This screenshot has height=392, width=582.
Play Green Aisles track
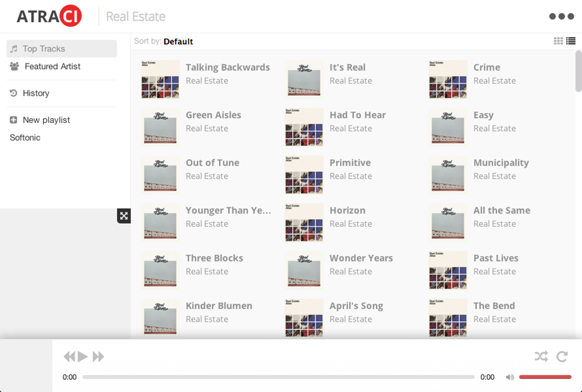click(213, 115)
